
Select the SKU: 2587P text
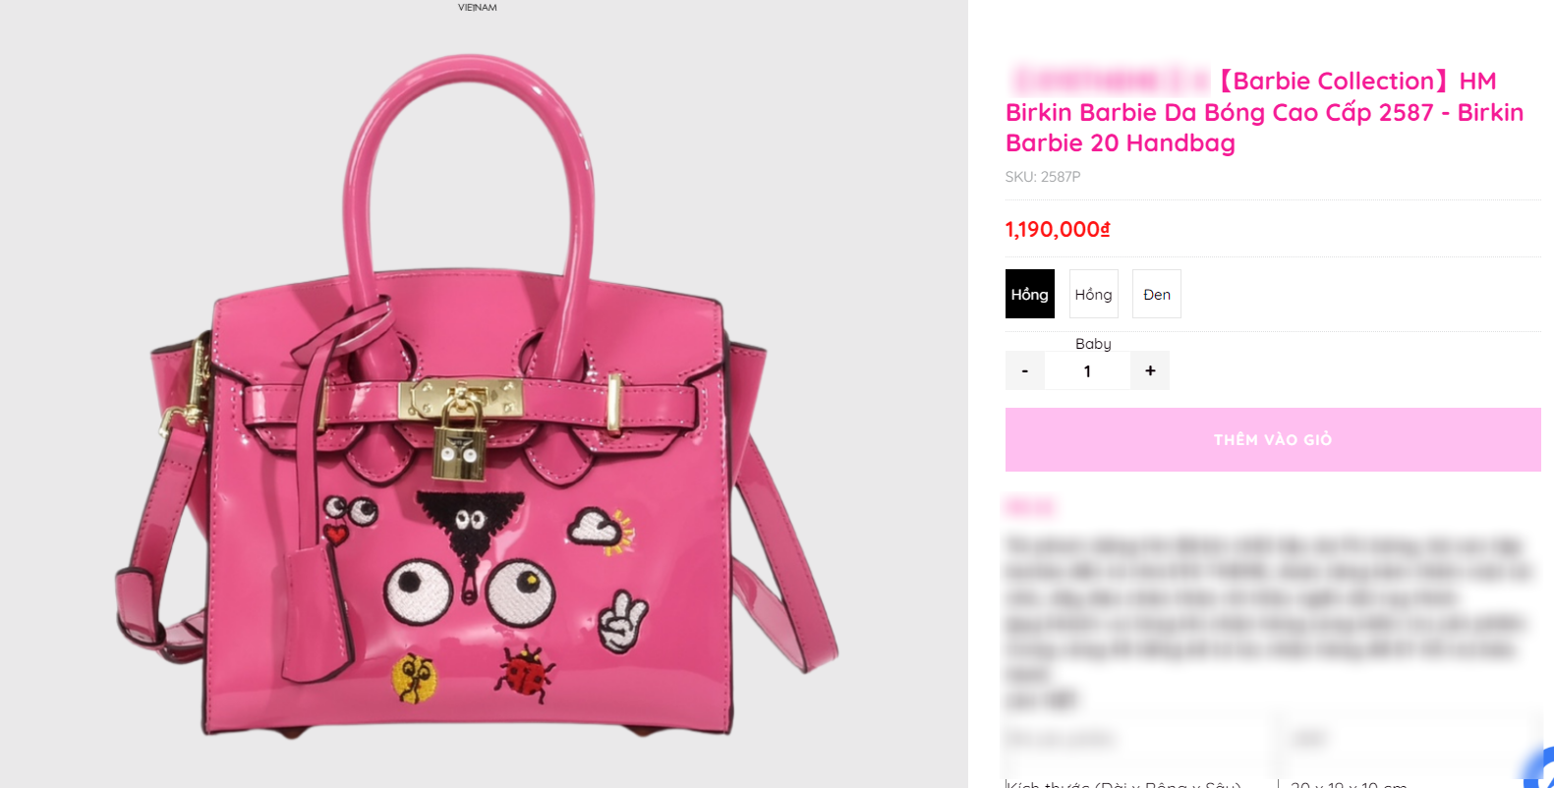1042,177
